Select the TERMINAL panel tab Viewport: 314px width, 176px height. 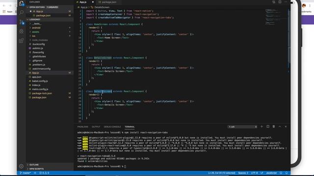coord(130,127)
